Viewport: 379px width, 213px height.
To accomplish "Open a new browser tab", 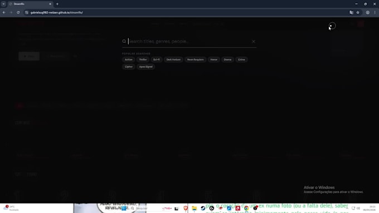I will click(57, 4).
